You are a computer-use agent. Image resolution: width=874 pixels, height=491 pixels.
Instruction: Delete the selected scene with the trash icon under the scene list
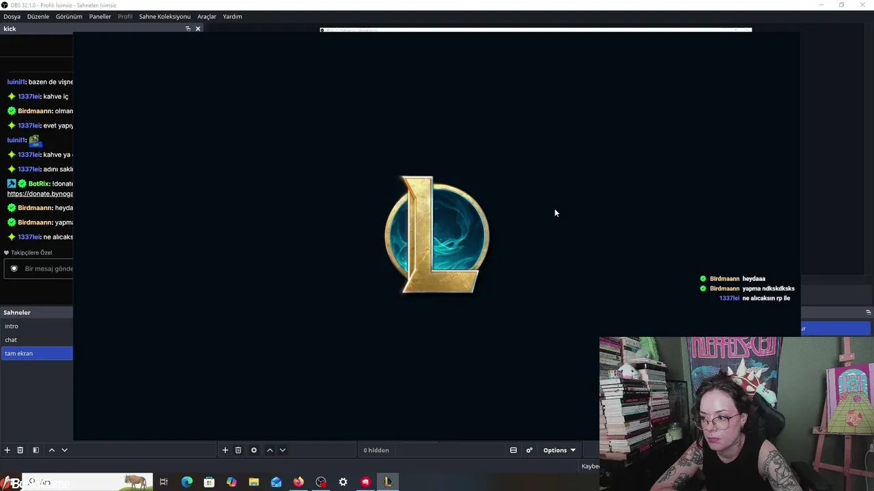tap(20, 450)
